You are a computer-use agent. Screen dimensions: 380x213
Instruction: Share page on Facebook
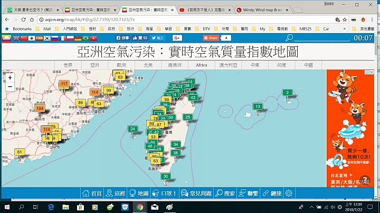coord(122,38)
